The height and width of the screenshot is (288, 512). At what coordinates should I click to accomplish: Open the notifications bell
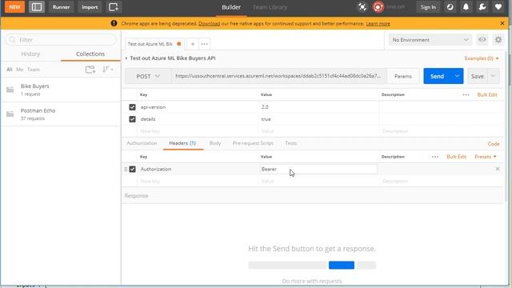[466, 7]
